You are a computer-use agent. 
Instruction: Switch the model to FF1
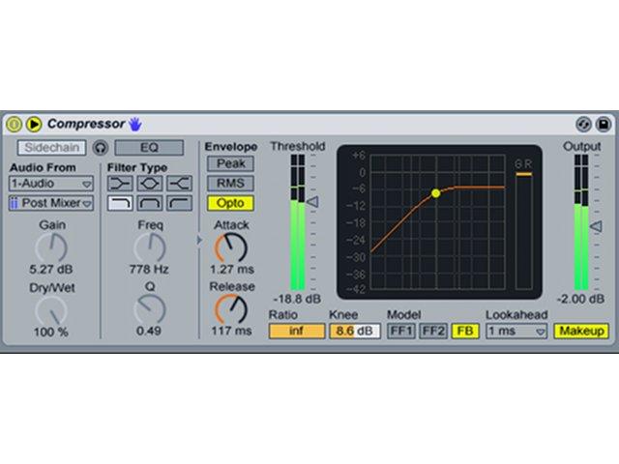[401, 331]
